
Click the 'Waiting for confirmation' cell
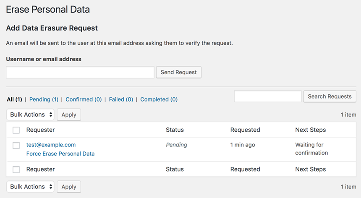click(311, 149)
